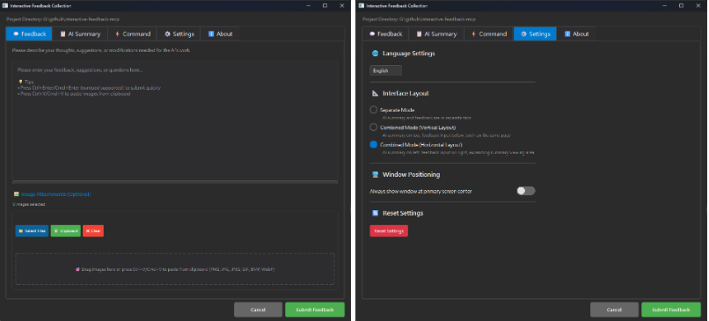Viewport: 709px width, 321px height.
Task: Click the right window's title bar app icon
Action: point(362,6)
